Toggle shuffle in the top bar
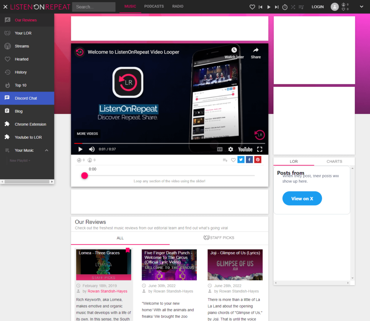 click(x=293, y=7)
